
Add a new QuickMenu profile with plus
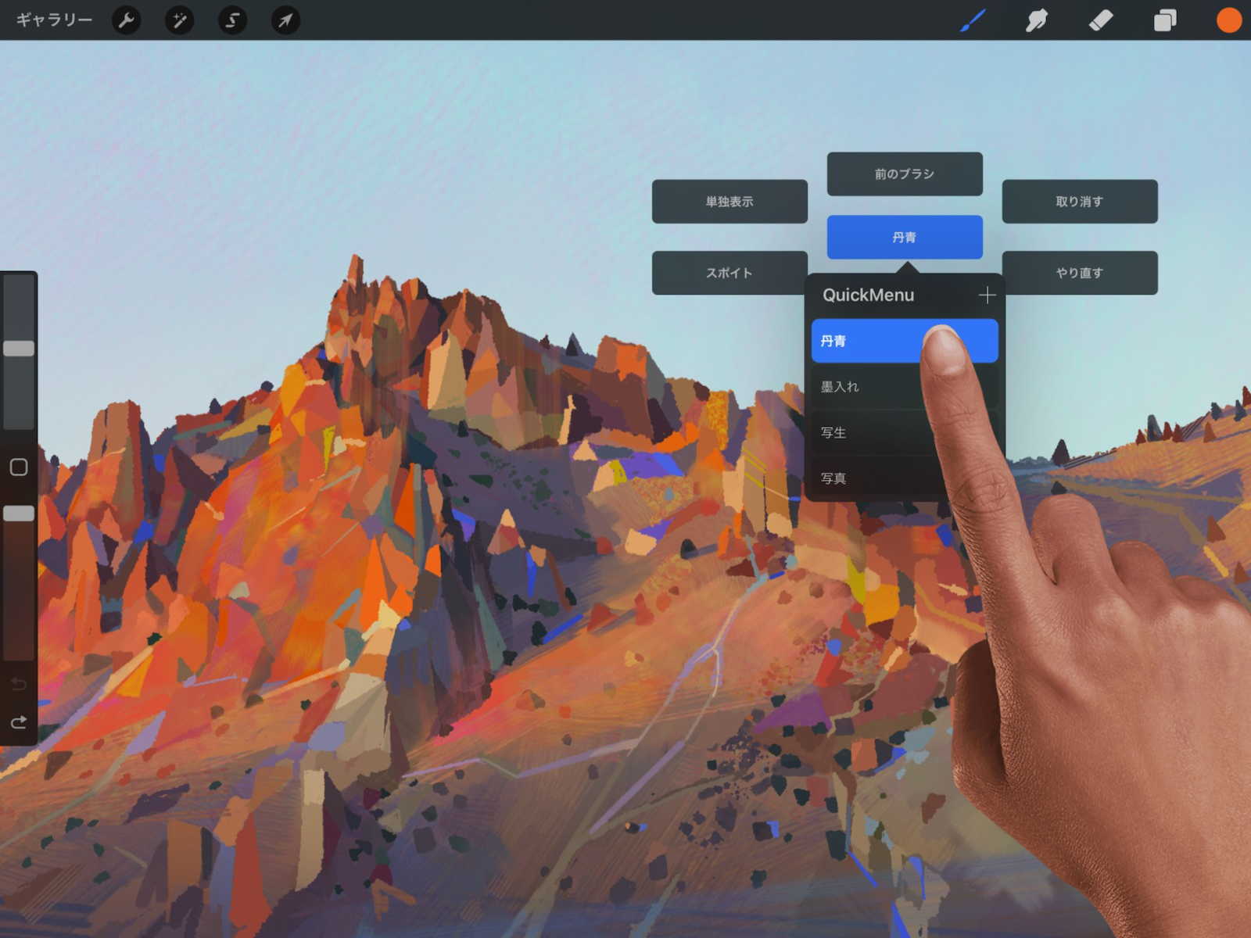click(987, 295)
